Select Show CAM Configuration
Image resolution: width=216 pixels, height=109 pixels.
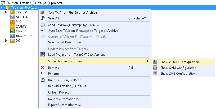pyautogui.click(x=183, y=68)
